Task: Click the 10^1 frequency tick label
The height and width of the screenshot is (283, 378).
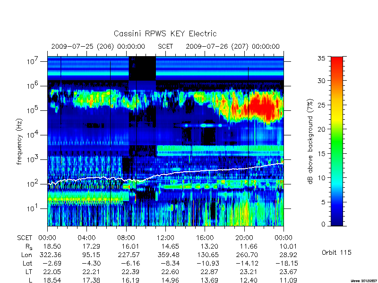Action: tap(33, 208)
